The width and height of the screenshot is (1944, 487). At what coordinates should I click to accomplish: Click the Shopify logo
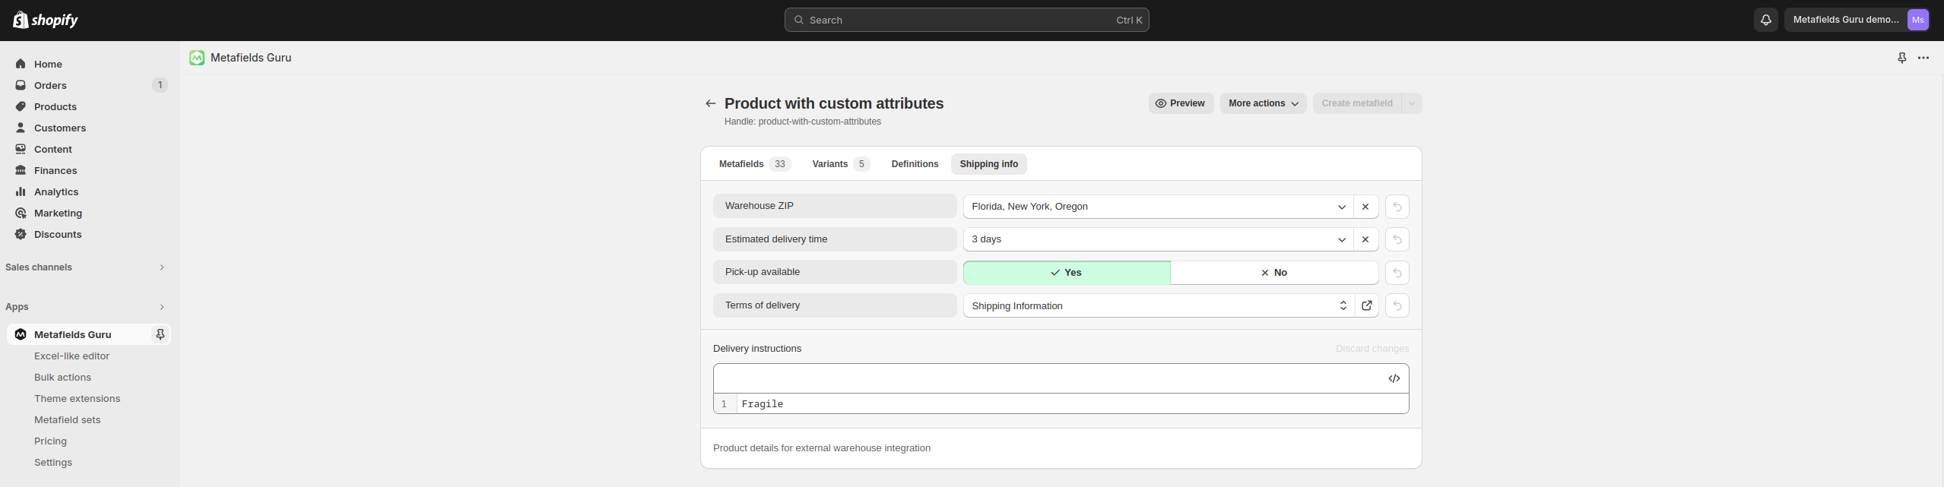coord(46,20)
